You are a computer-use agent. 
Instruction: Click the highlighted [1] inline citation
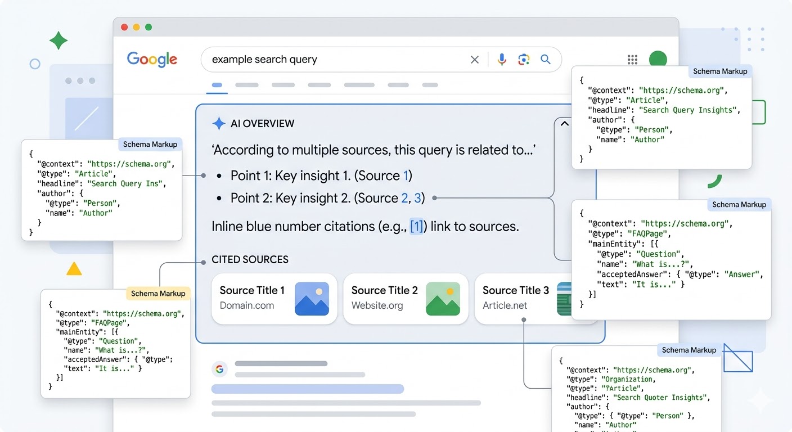pyautogui.click(x=416, y=227)
